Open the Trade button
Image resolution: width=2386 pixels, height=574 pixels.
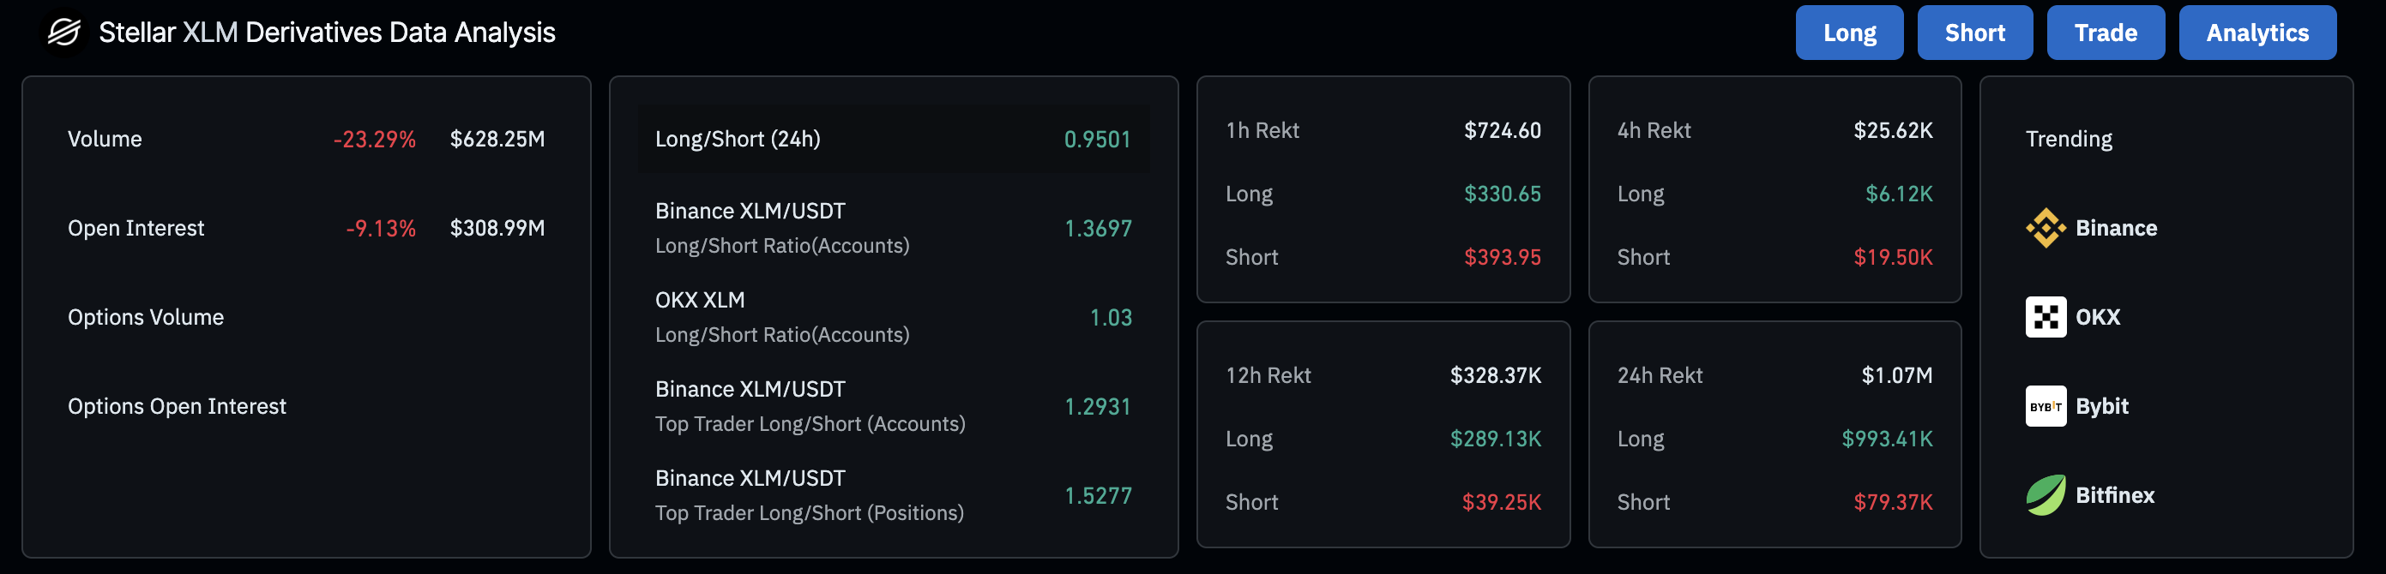pyautogui.click(x=2105, y=33)
